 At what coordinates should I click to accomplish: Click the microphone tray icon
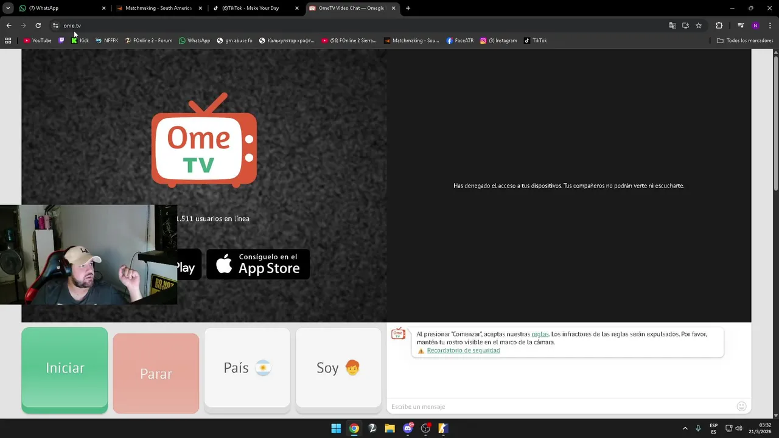tap(698, 428)
